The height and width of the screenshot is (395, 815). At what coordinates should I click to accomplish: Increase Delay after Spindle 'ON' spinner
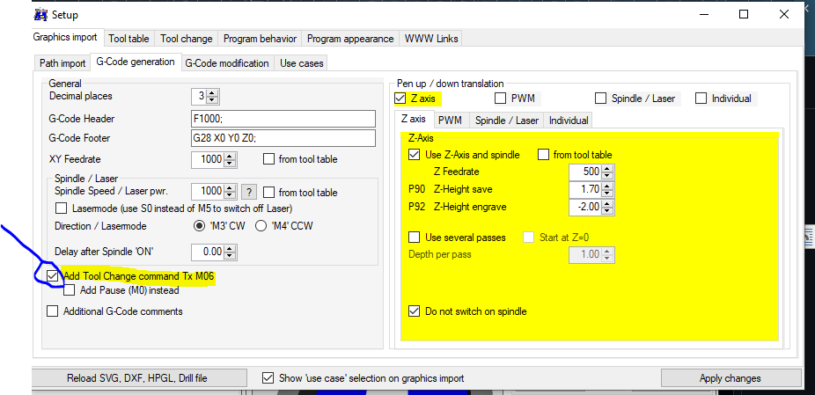(231, 248)
